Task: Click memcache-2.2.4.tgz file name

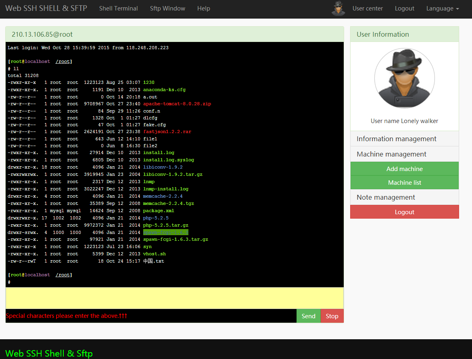Action: [x=169, y=203]
